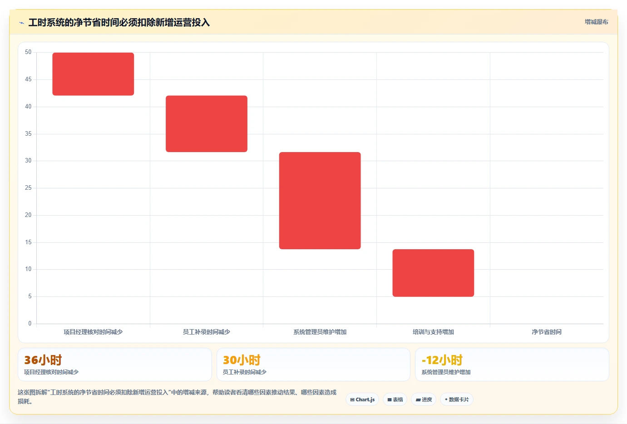Viewport: 627px width, 424px height.
Task: Click the x-axis label 项目经理核对时间减少
Action: [93, 332]
